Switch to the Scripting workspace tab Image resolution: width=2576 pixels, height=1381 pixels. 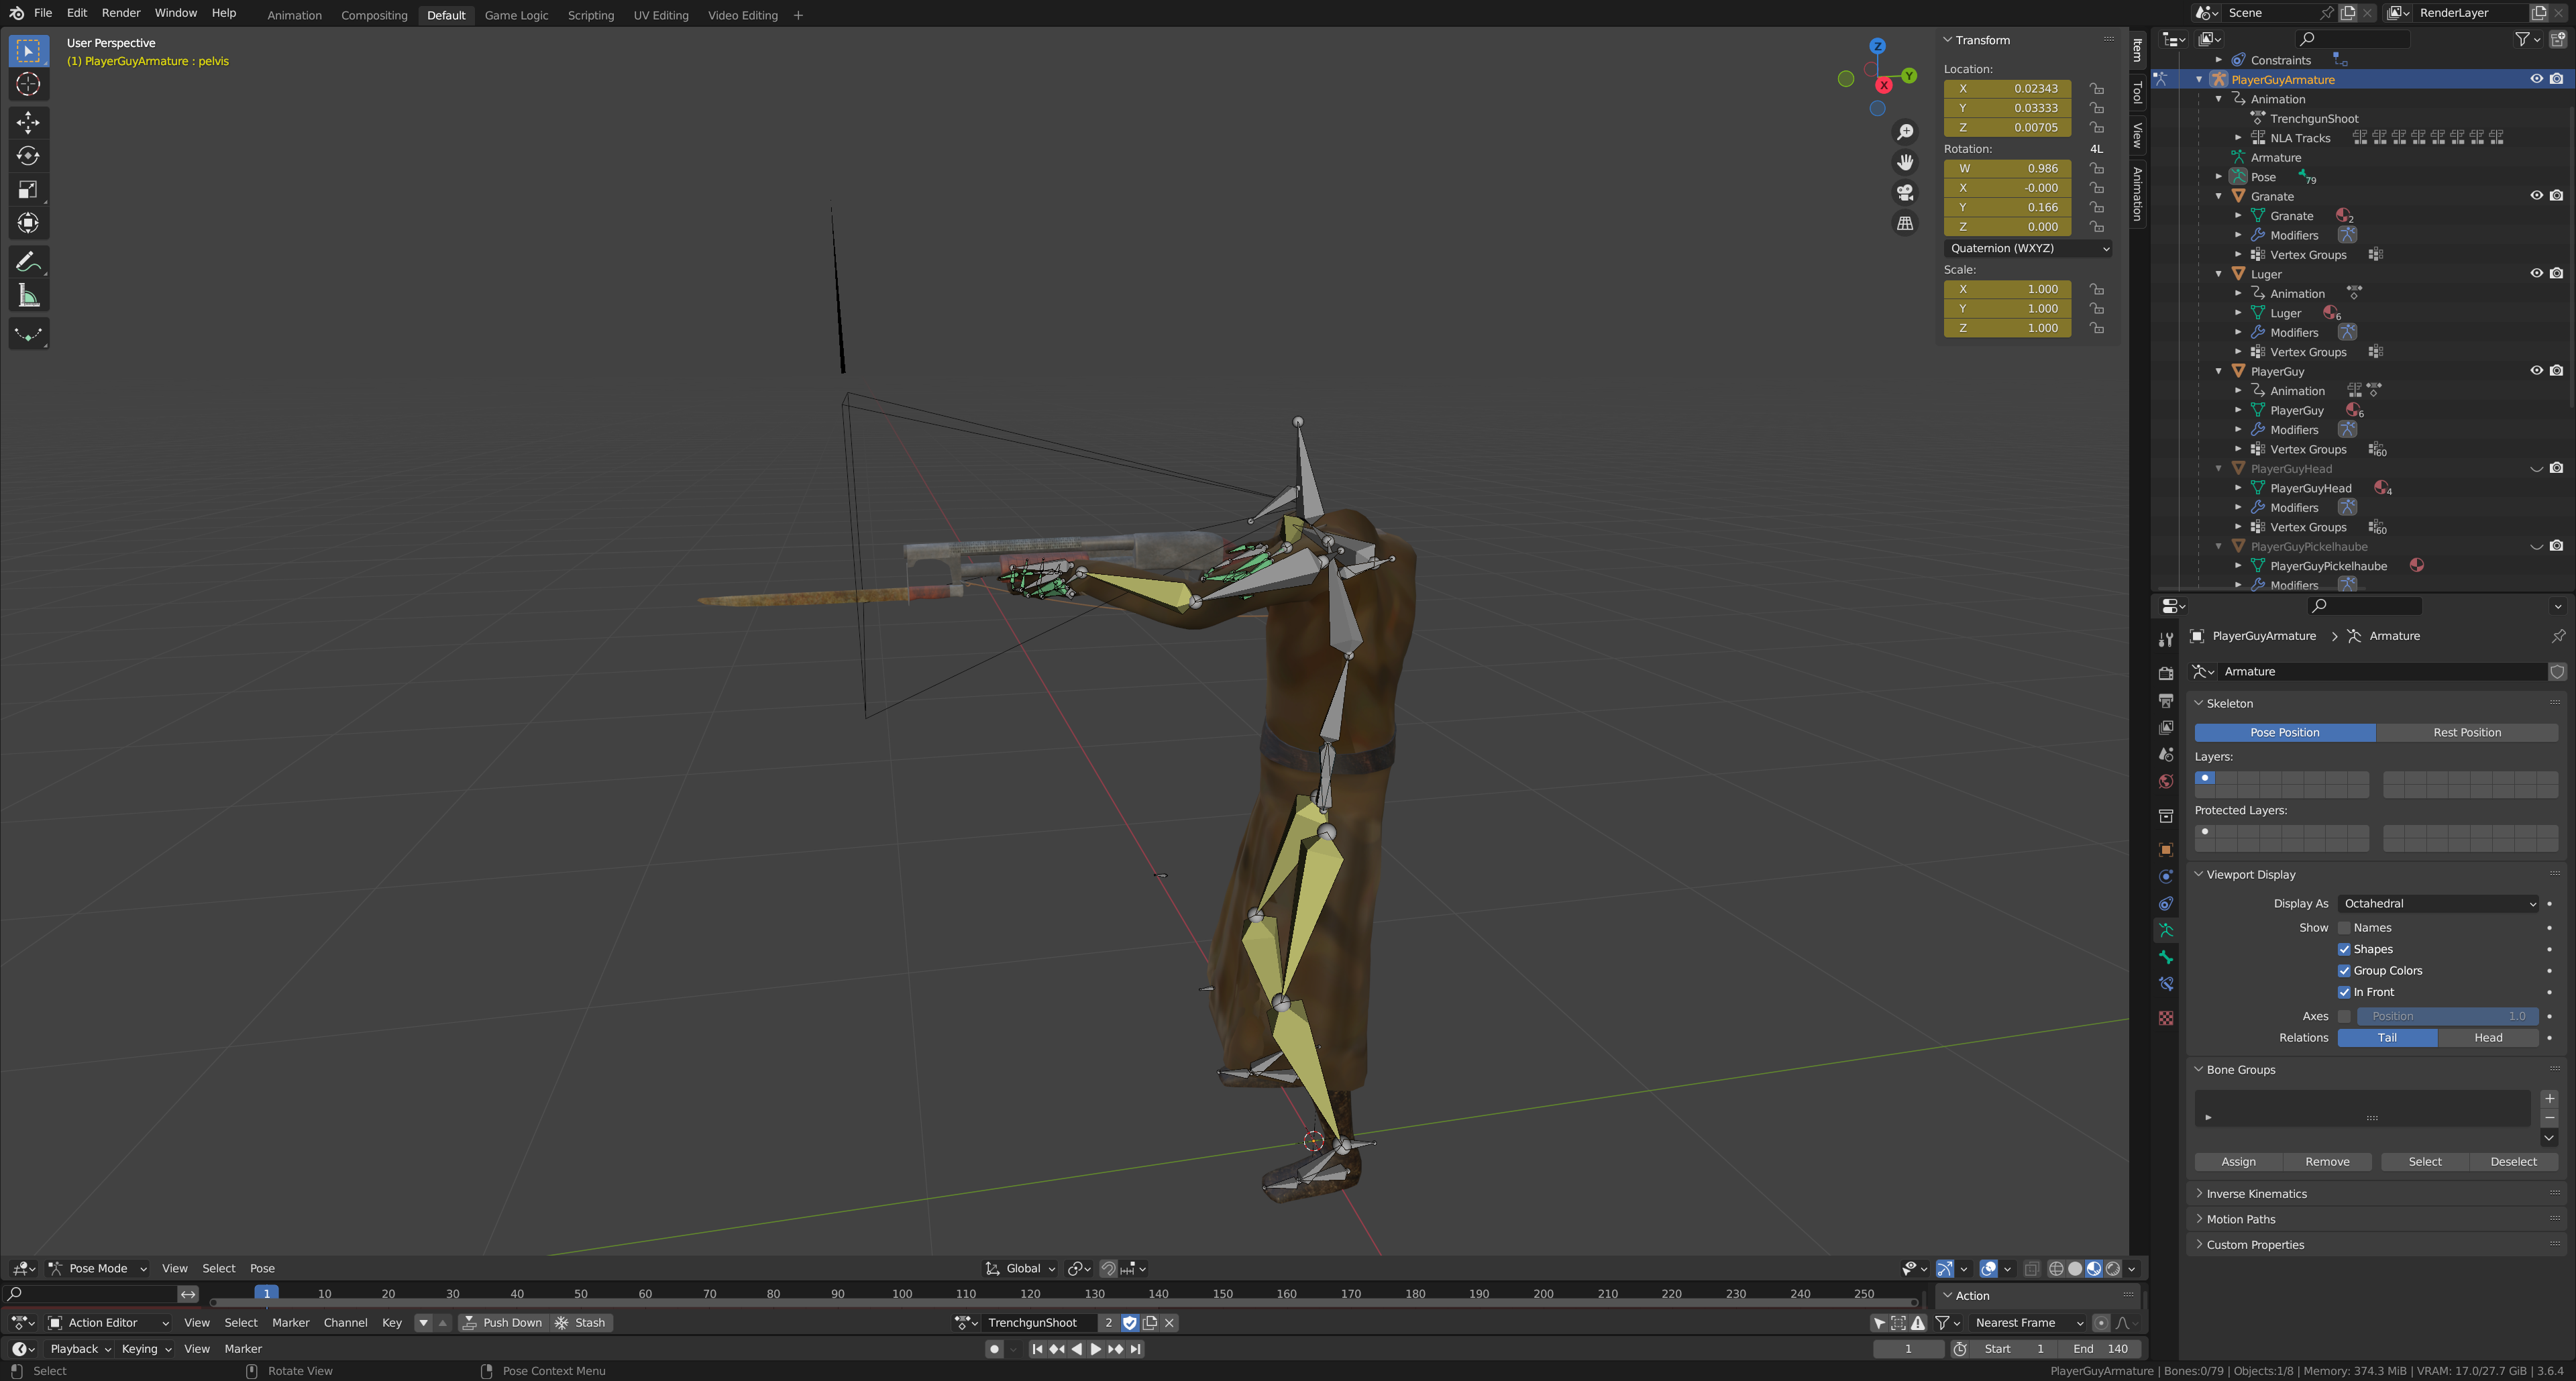pyautogui.click(x=591, y=15)
